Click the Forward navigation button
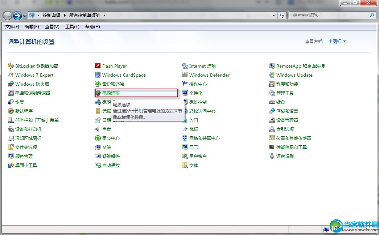 (x=17, y=16)
